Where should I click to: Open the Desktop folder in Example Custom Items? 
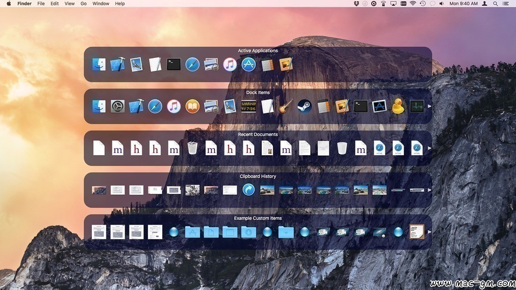tap(230, 232)
